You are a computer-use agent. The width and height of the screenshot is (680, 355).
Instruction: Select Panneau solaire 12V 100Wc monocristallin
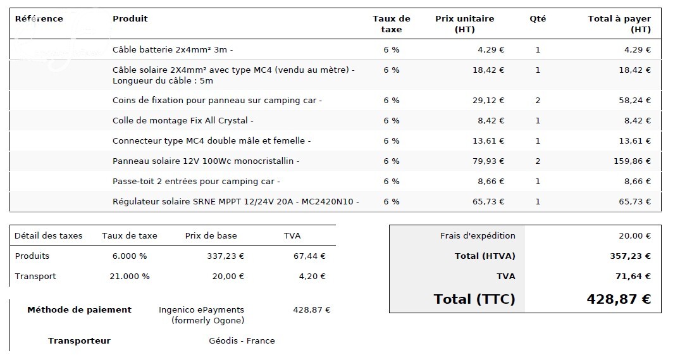[x=206, y=161]
